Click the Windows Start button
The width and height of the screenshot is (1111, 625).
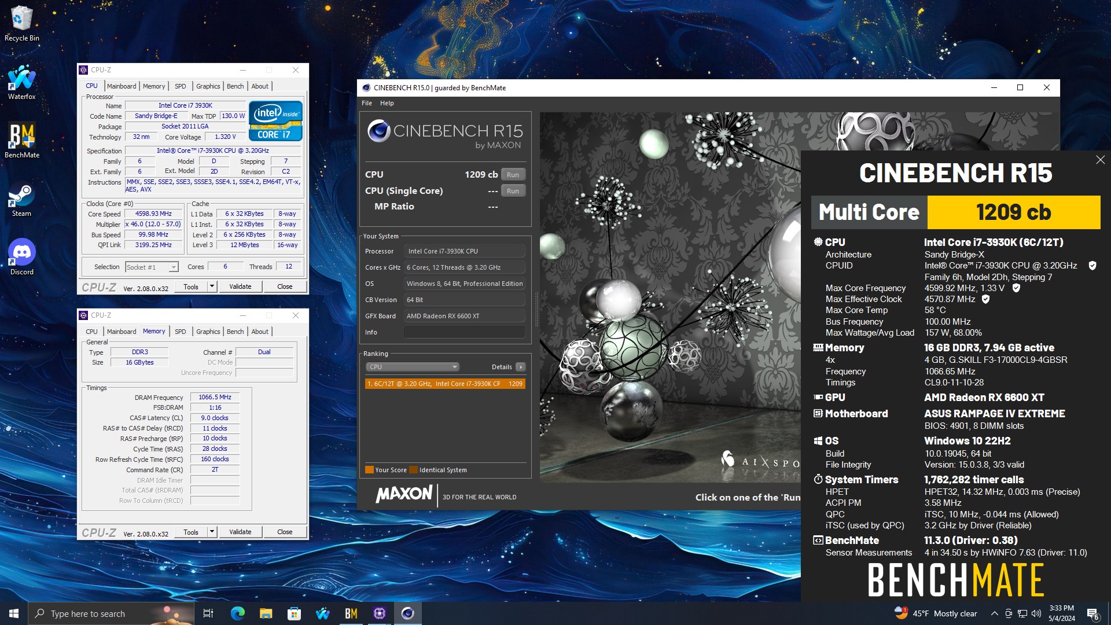pos(14,613)
